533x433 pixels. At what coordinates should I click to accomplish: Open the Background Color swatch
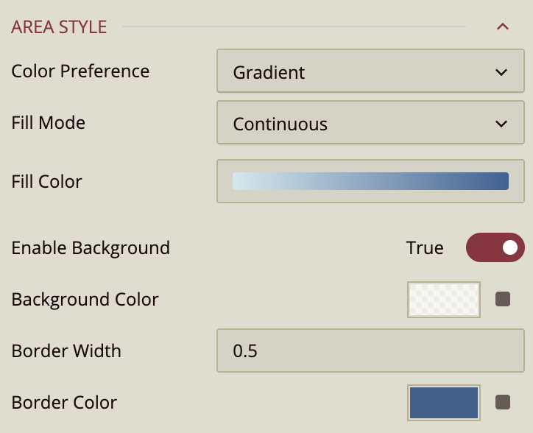coord(444,300)
